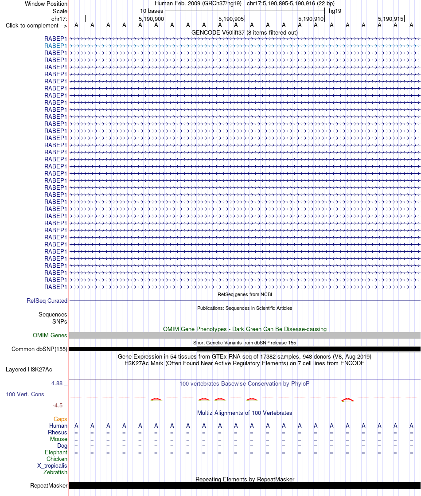Click the 'Sequences' publications track label
Viewport: 421px width, 496px height.
click(53, 314)
